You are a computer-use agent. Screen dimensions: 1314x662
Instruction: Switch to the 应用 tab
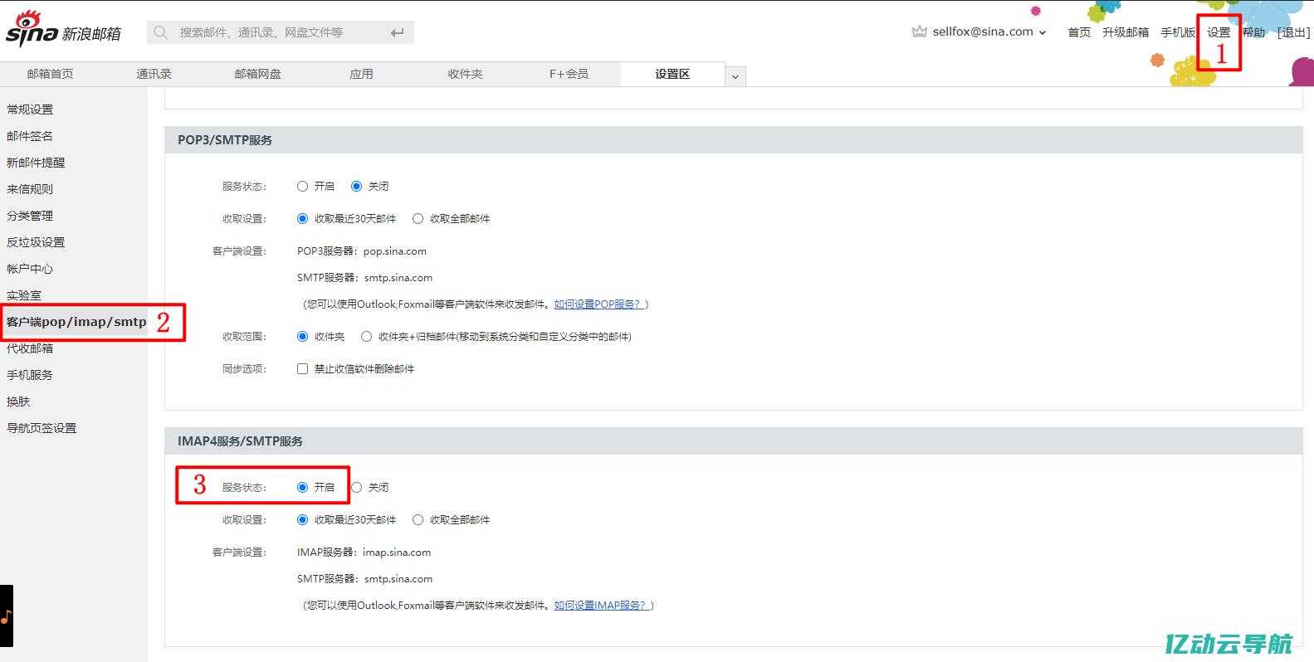point(361,74)
